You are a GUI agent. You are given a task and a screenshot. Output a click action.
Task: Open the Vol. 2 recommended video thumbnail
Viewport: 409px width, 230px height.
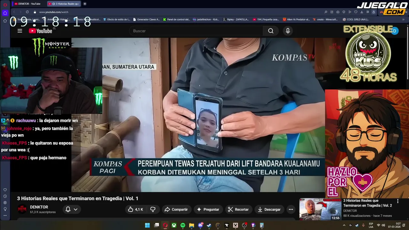pos(320,209)
